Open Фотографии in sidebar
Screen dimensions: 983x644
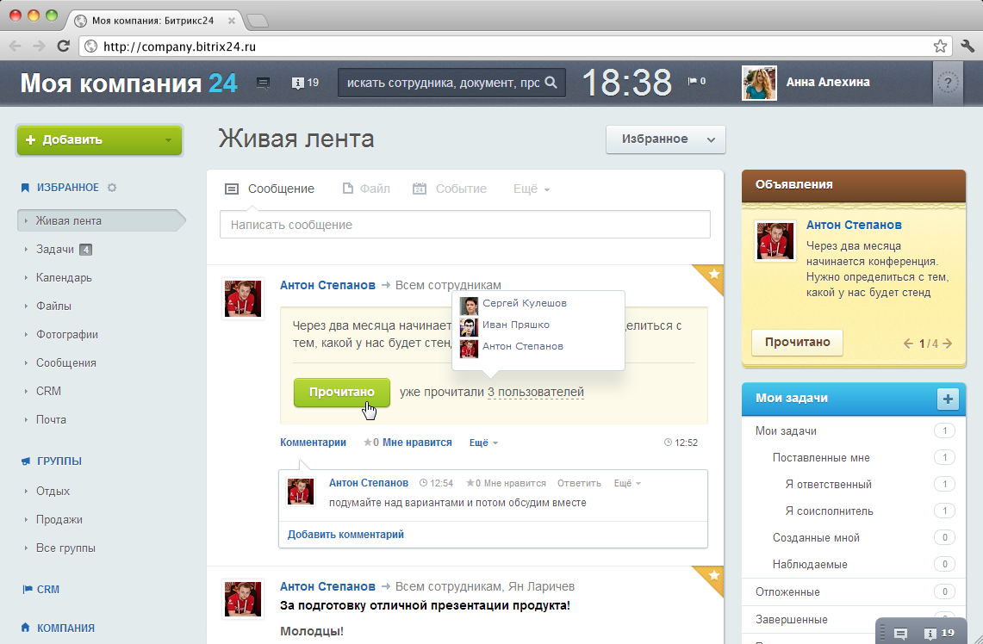pyautogui.click(x=67, y=335)
